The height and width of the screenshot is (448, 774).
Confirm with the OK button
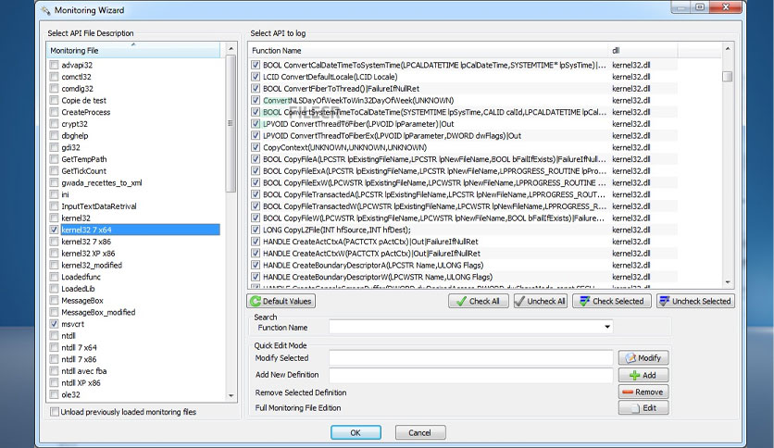pos(356,432)
